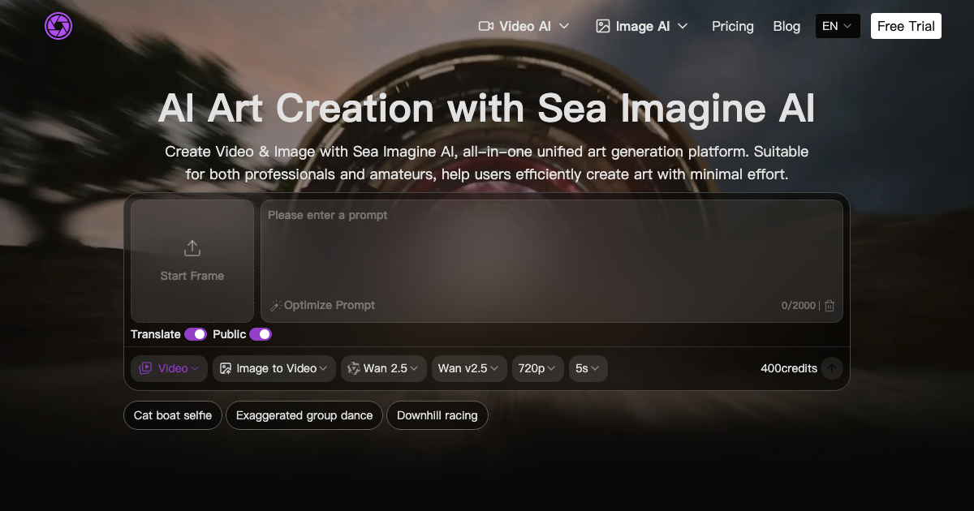974x511 pixels.
Task: Toggle the Translate switch off
Action: (x=195, y=334)
